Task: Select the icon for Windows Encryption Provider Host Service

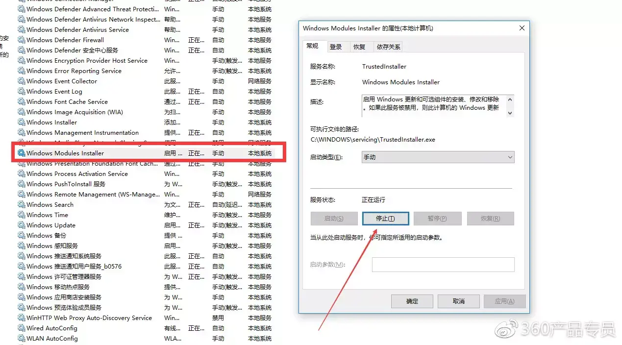Action: click(x=22, y=61)
